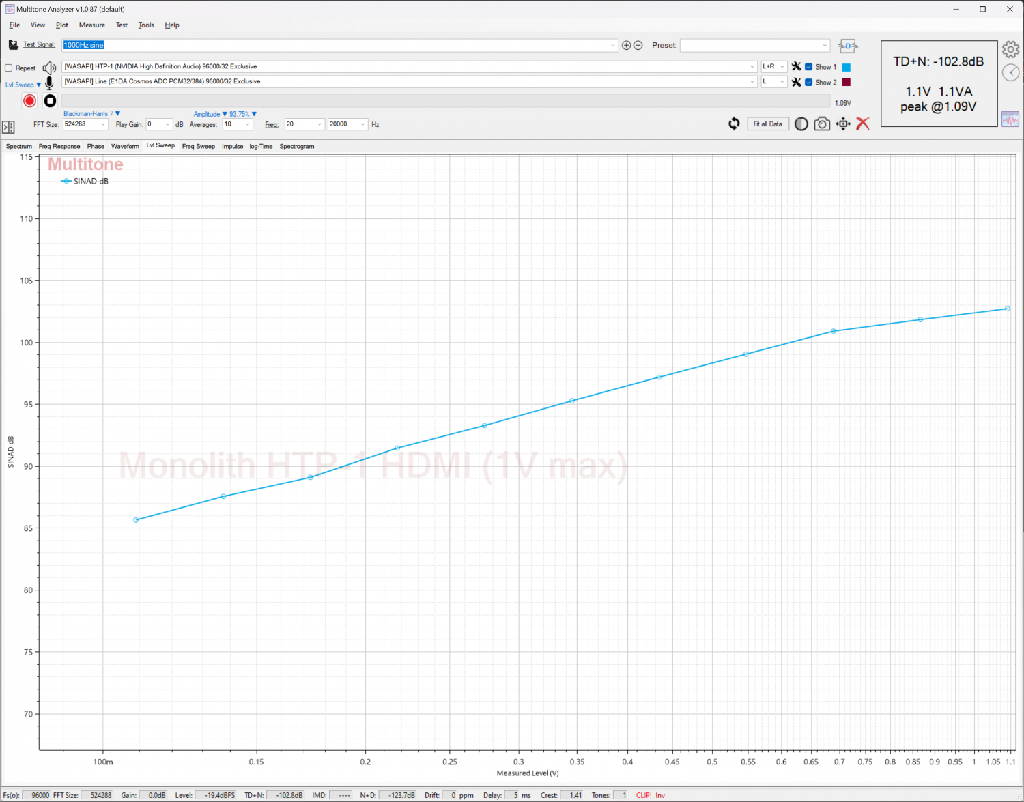Viewport: 1024px width, 802px height.
Task: Add a test signal with plus icon
Action: pyautogui.click(x=626, y=45)
